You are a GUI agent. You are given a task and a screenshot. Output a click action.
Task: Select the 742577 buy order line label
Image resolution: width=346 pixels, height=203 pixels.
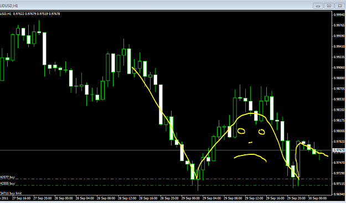(8, 177)
